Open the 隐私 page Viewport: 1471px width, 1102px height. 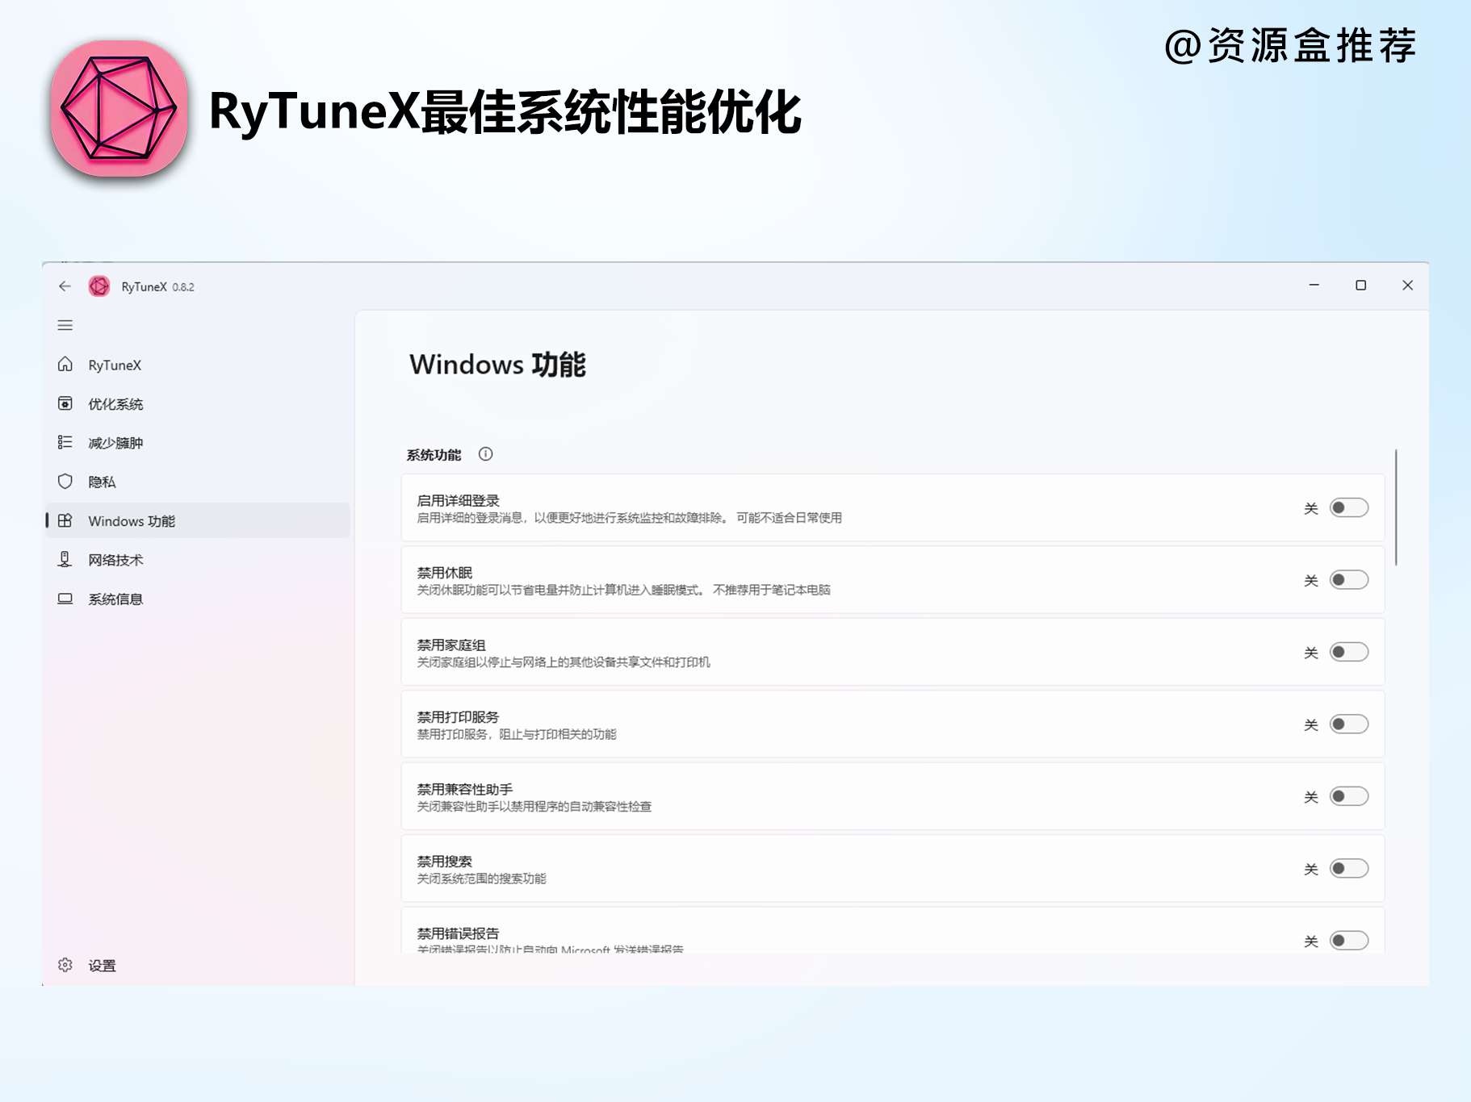(198, 482)
